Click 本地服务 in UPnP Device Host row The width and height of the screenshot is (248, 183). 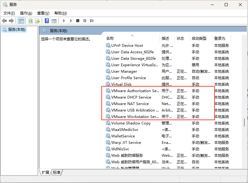(x=222, y=46)
